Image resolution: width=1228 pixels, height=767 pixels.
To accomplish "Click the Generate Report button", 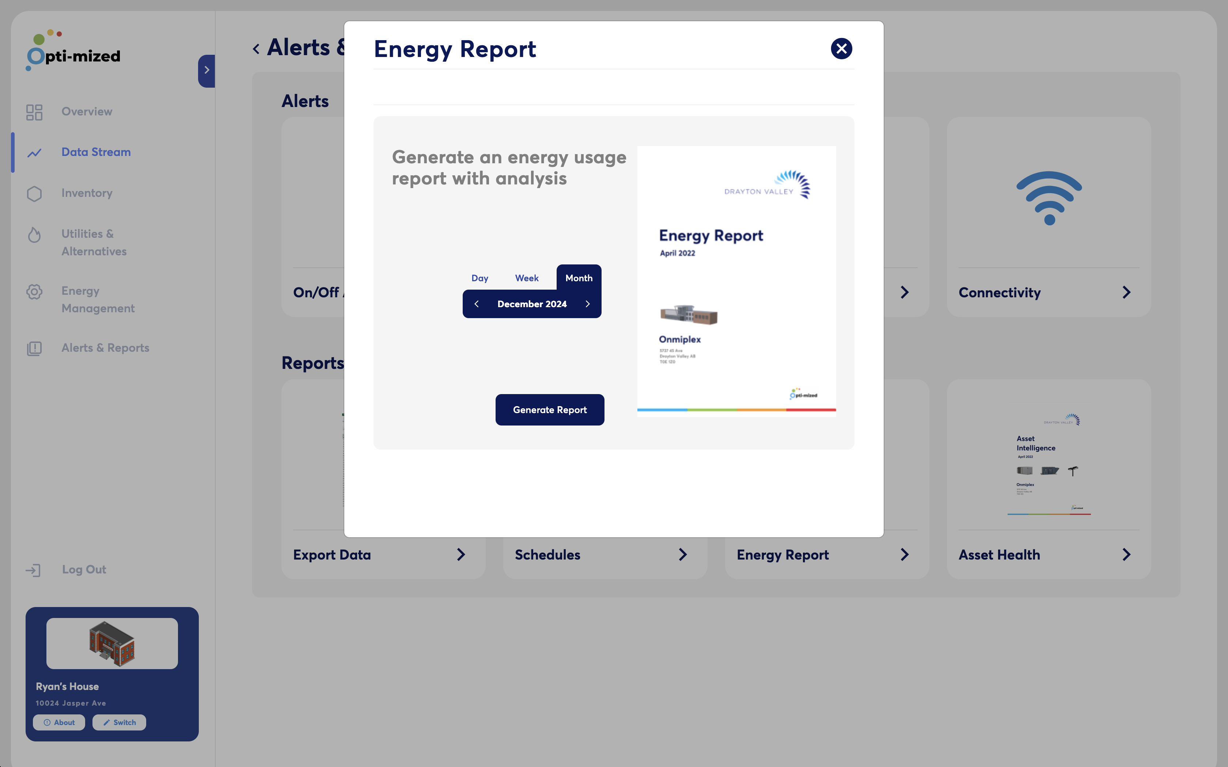I will pyautogui.click(x=550, y=409).
